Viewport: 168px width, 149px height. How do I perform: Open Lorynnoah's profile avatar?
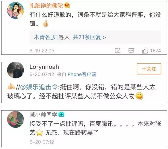tap(15, 70)
